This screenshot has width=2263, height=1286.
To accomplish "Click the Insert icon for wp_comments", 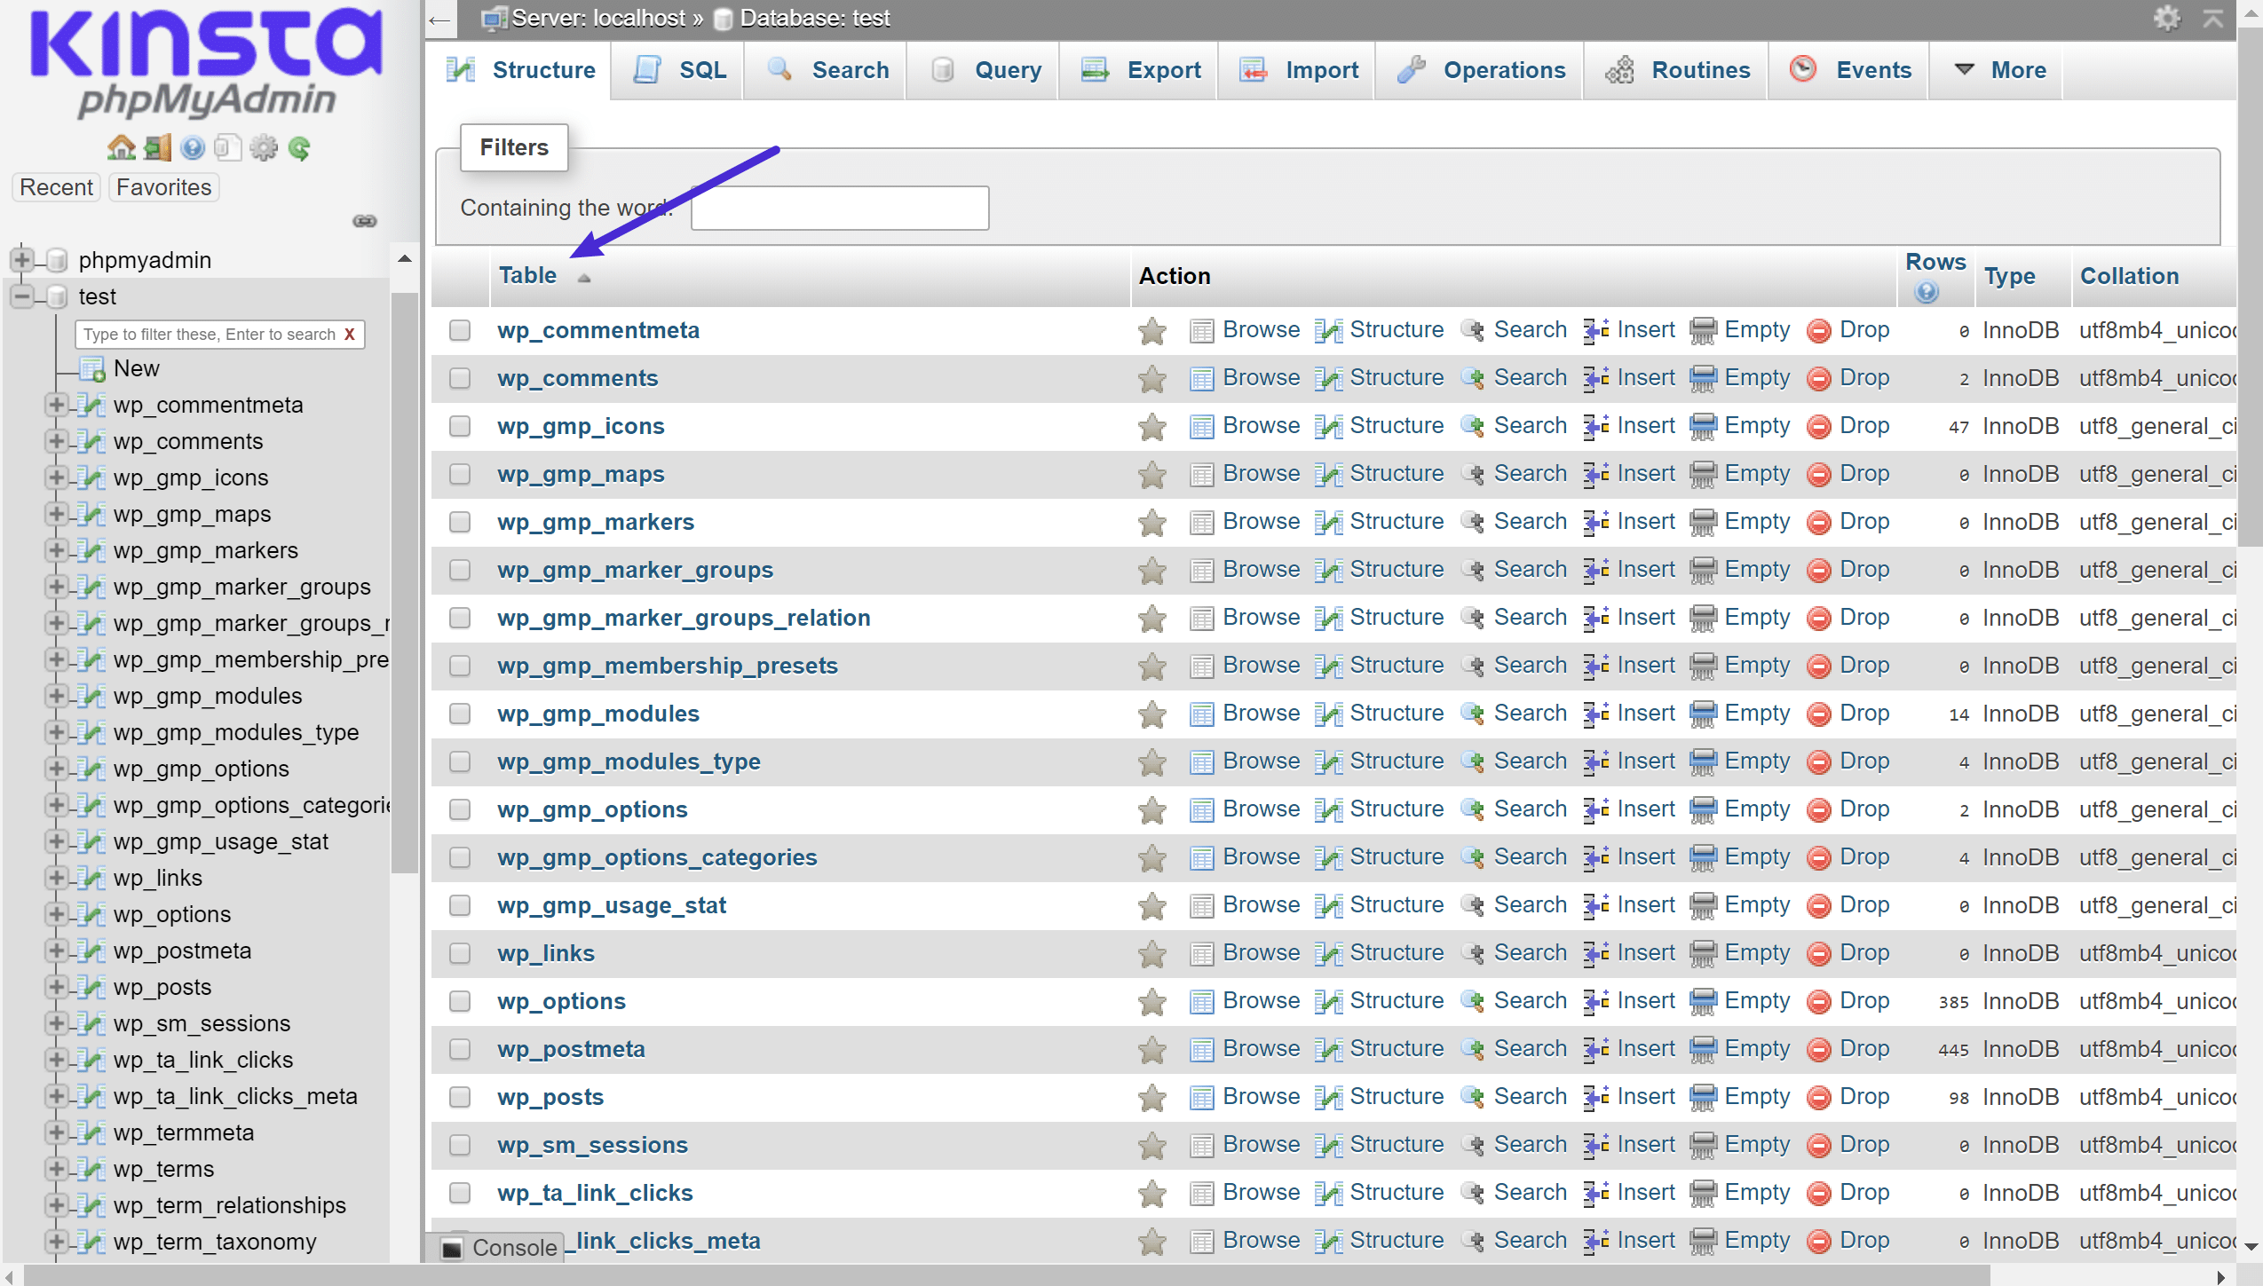I will click(1593, 377).
